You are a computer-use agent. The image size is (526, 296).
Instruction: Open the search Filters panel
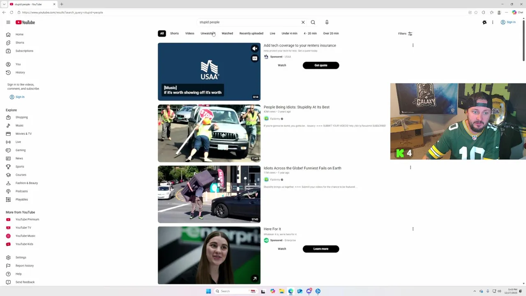tap(405, 34)
